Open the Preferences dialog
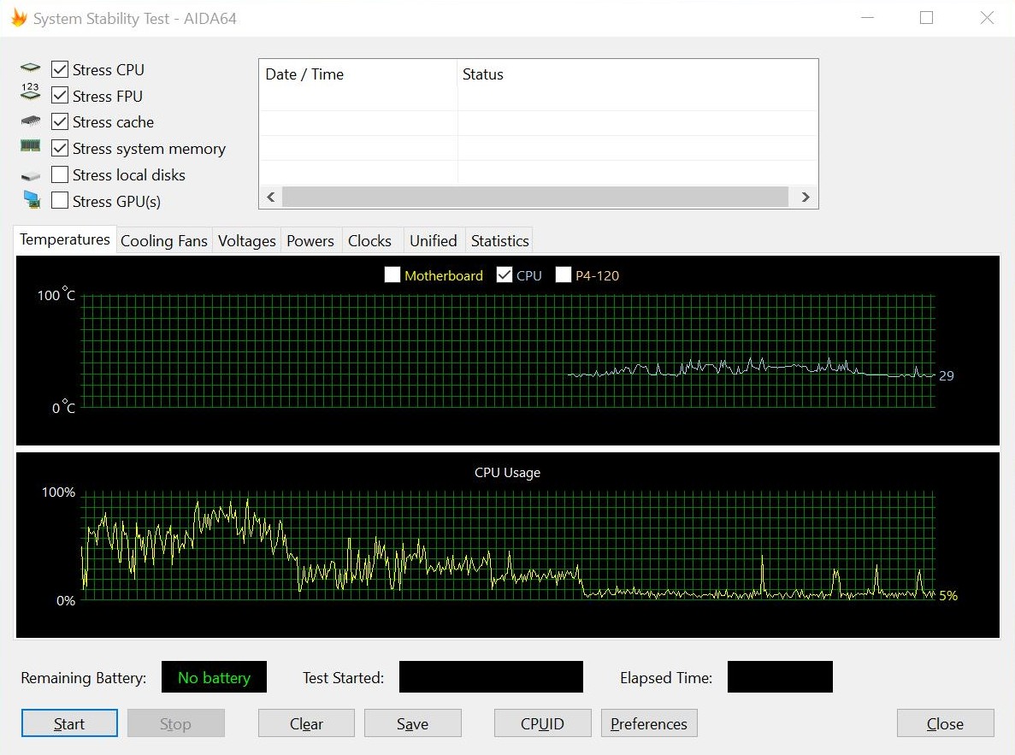1015x755 pixels. (649, 723)
